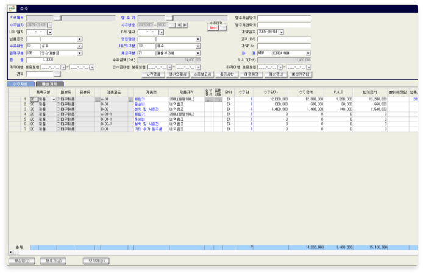Open the 수주일자 calendar picker

click(50, 25)
